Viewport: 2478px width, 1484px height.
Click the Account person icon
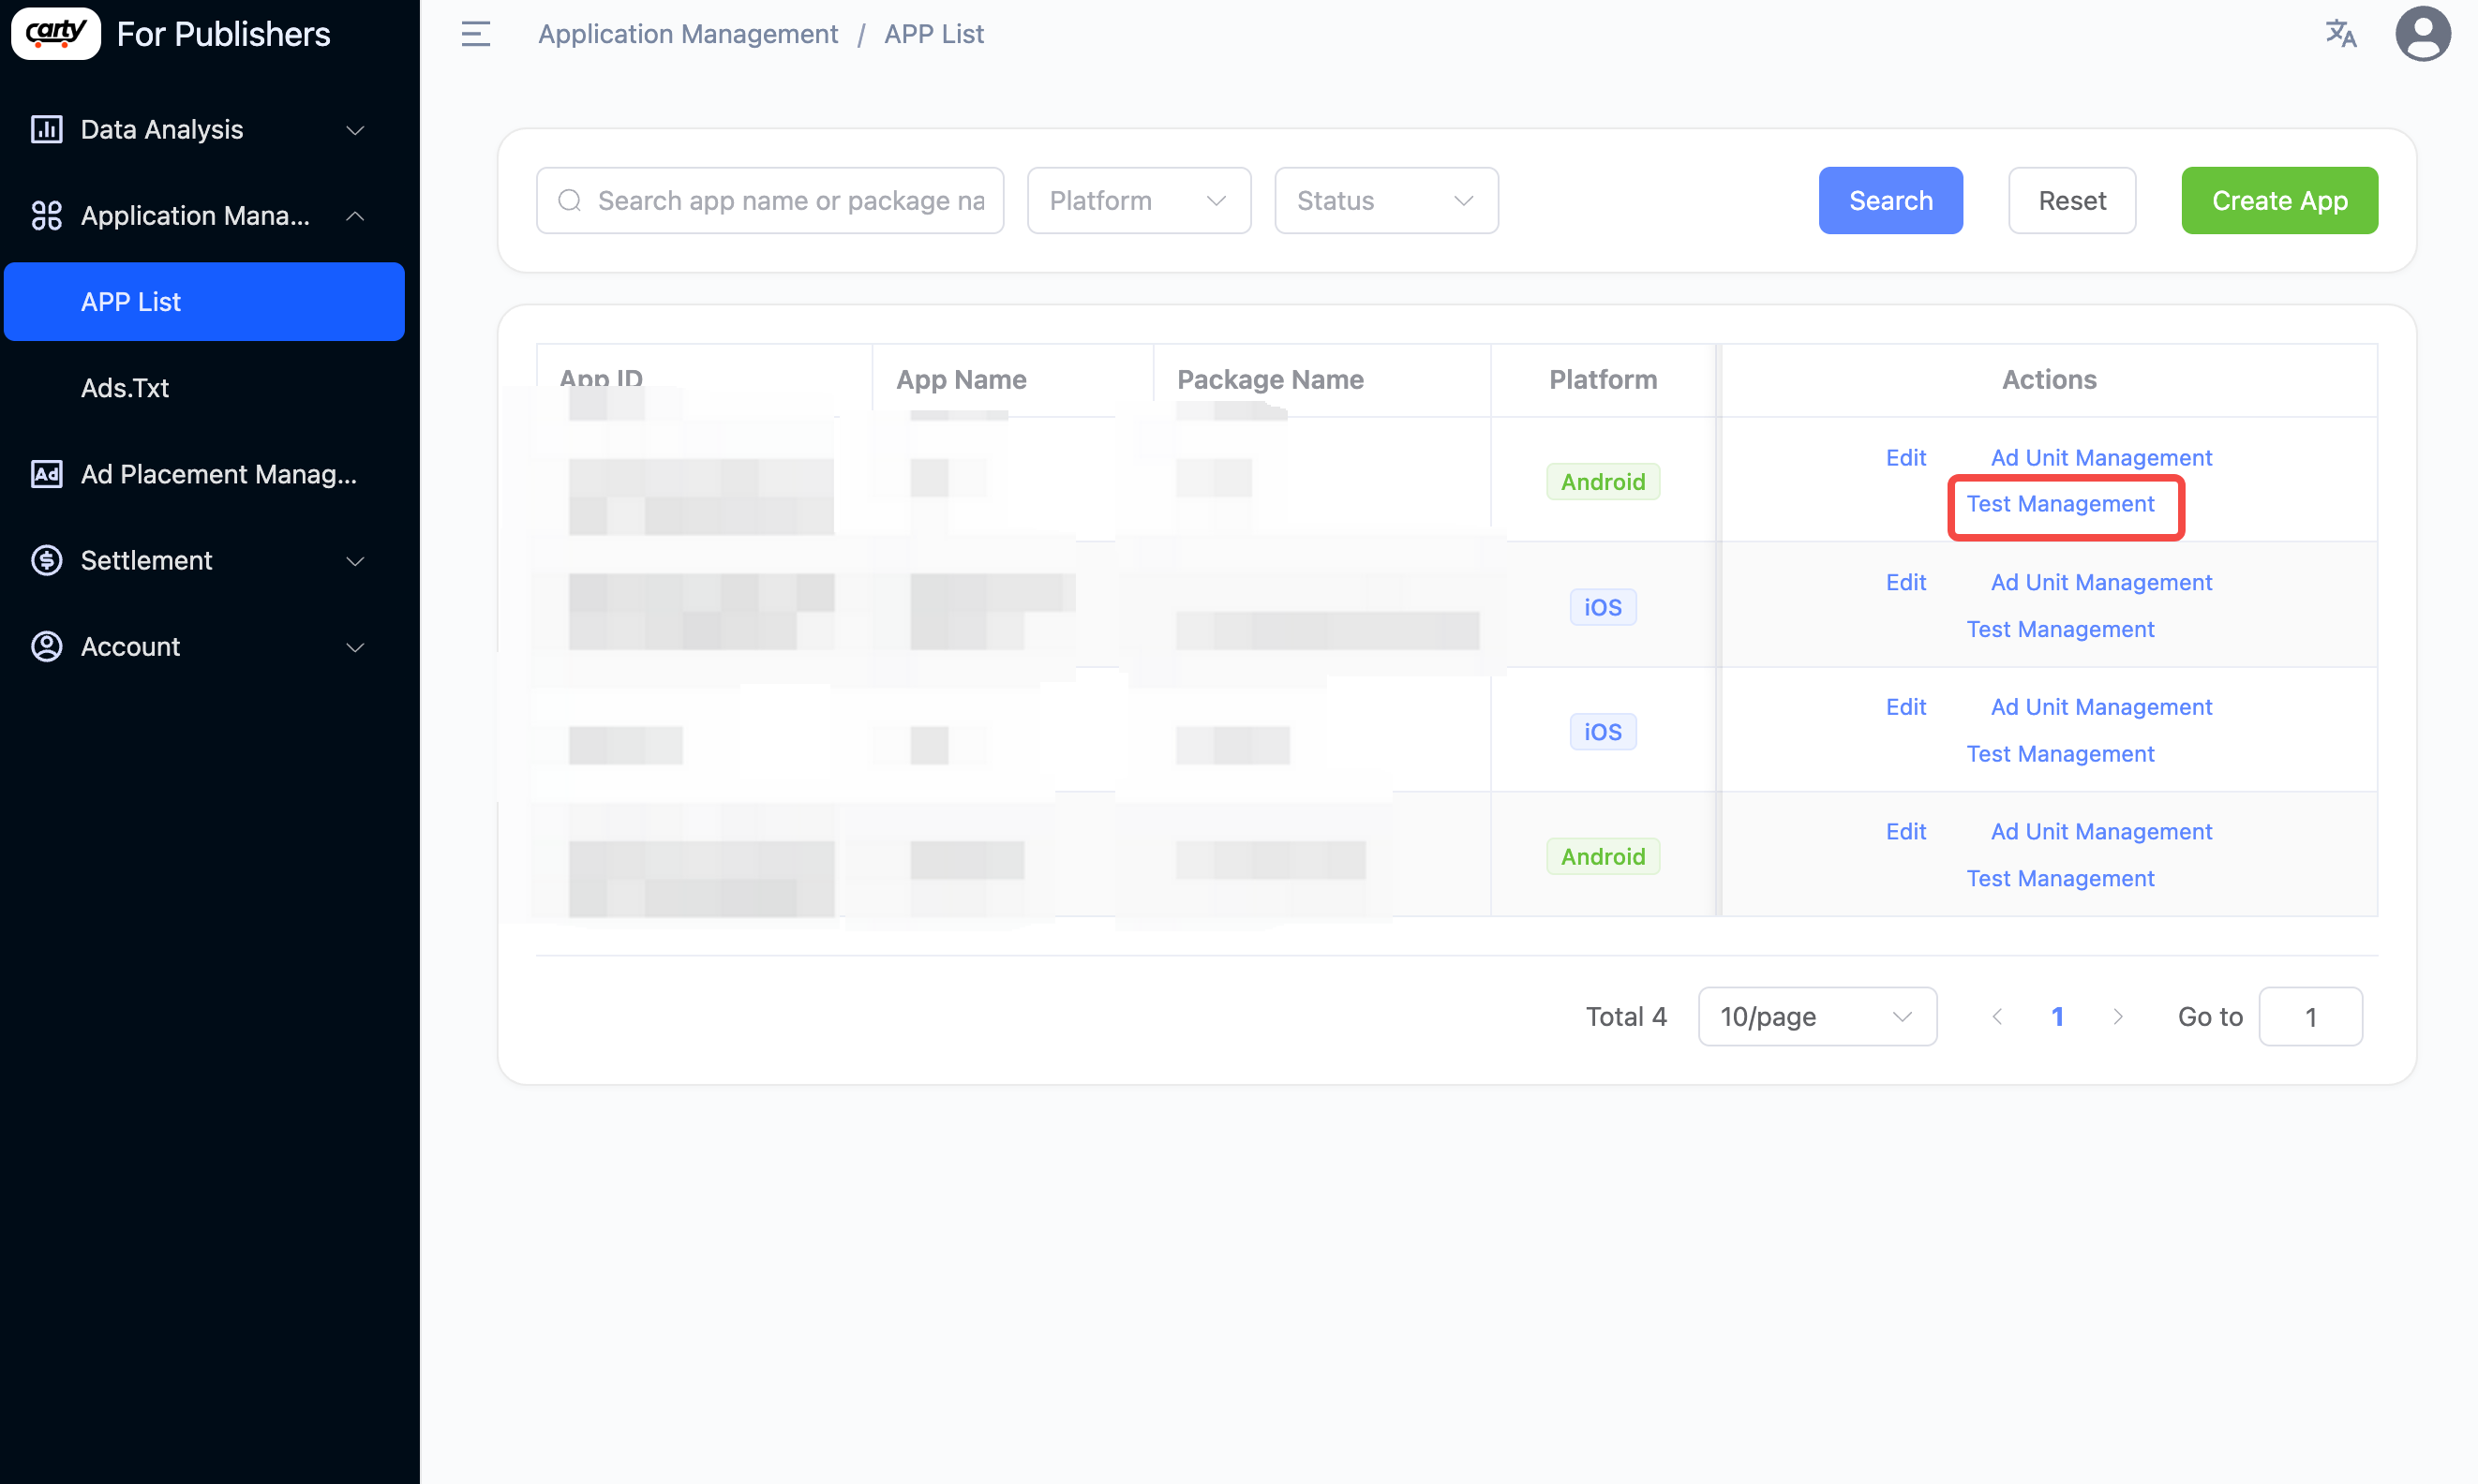click(x=46, y=647)
